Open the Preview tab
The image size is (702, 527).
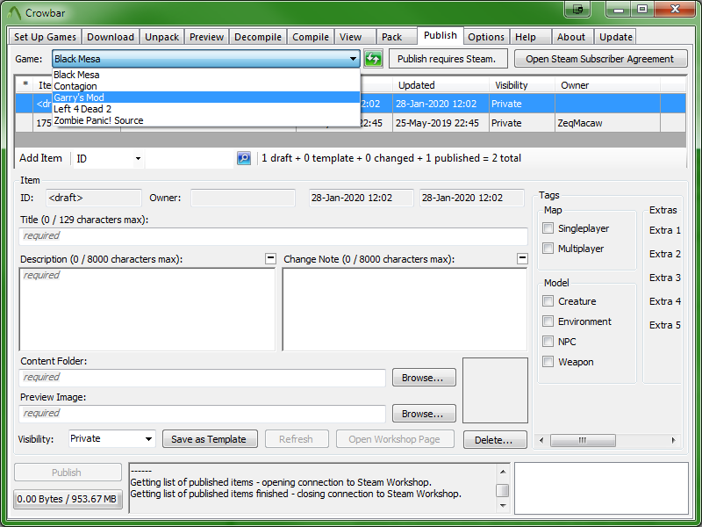tap(206, 37)
